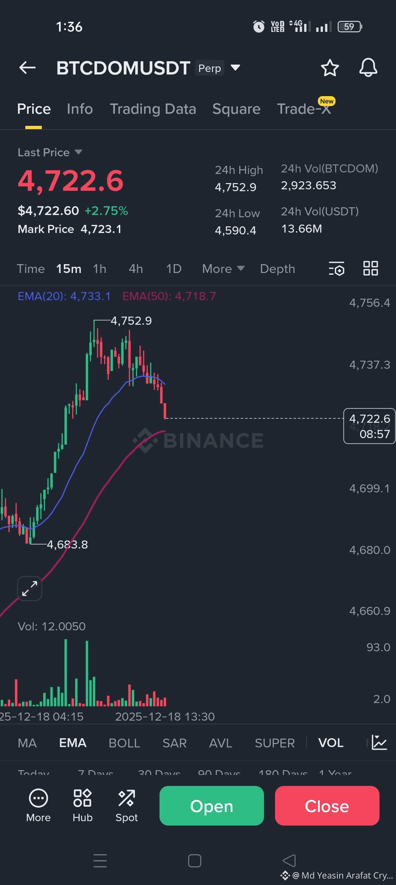This screenshot has width=396, height=885.
Task: Select the 15m interval
Action: coord(69,269)
